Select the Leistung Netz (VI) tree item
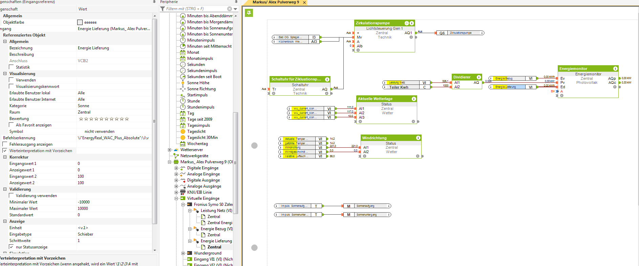 pos(216,211)
